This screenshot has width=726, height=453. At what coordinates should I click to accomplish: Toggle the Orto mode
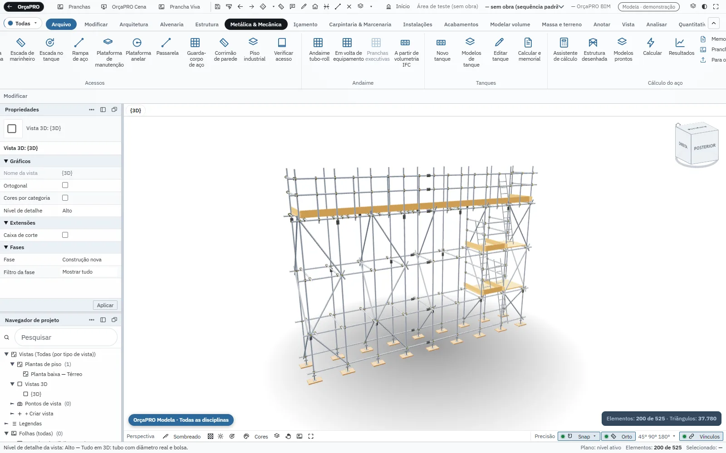pos(618,437)
